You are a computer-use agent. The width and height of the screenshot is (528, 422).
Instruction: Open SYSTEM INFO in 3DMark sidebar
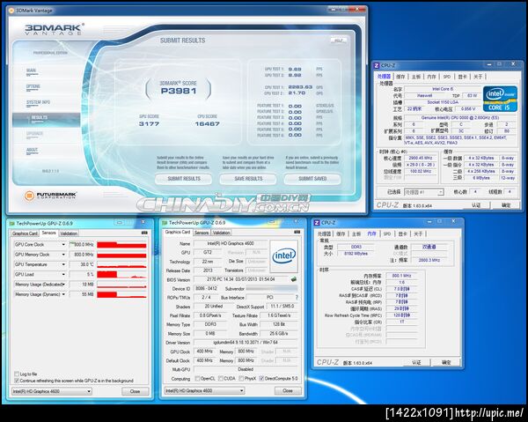(39, 102)
